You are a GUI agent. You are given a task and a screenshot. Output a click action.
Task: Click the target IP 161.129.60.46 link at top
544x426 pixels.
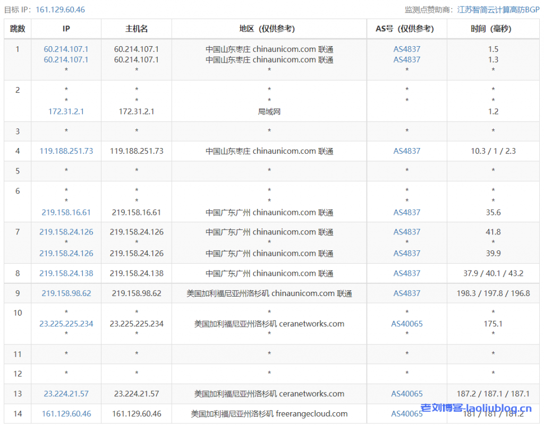pos(60,10)
